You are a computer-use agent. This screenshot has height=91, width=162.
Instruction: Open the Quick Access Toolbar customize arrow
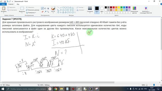[12, 2]
